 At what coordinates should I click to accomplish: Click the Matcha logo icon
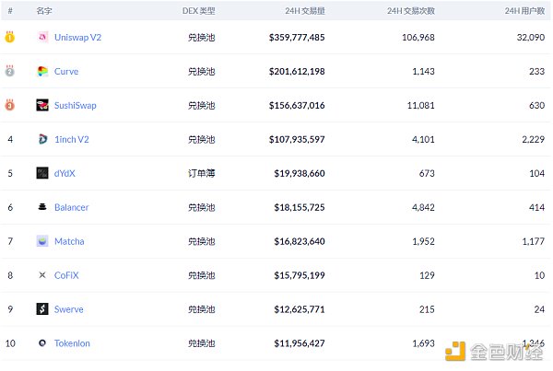pos(42,241)
